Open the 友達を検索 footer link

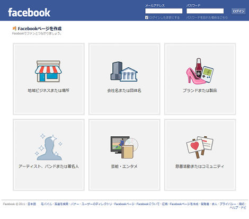61,204
